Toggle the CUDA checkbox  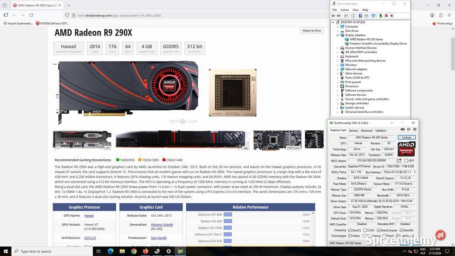click(365, 230)
